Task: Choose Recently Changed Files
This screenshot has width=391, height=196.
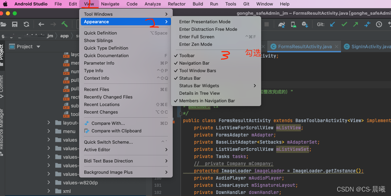Action: pos(126,97)
